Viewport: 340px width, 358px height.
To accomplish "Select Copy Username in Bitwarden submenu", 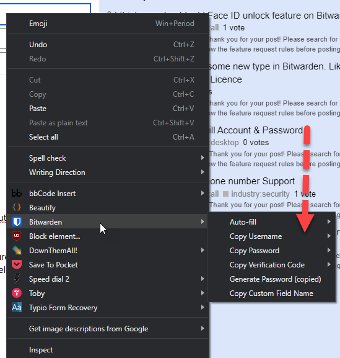I will (x=271, y=236).
